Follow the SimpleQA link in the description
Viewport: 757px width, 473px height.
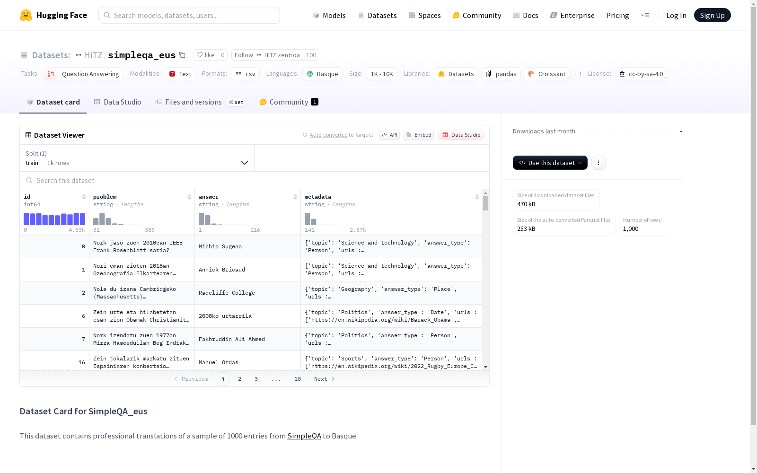pyautogui.click(x=304, y=436)
